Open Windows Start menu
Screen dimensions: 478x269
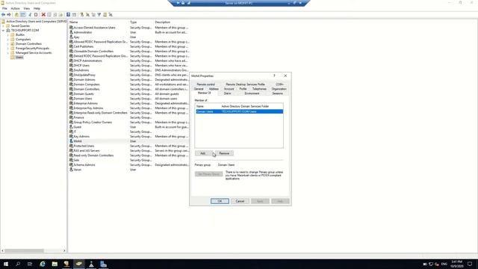(6, 264)
